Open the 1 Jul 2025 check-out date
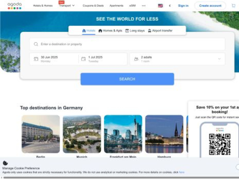The image size is (239, 179). (x=103, y=59)
